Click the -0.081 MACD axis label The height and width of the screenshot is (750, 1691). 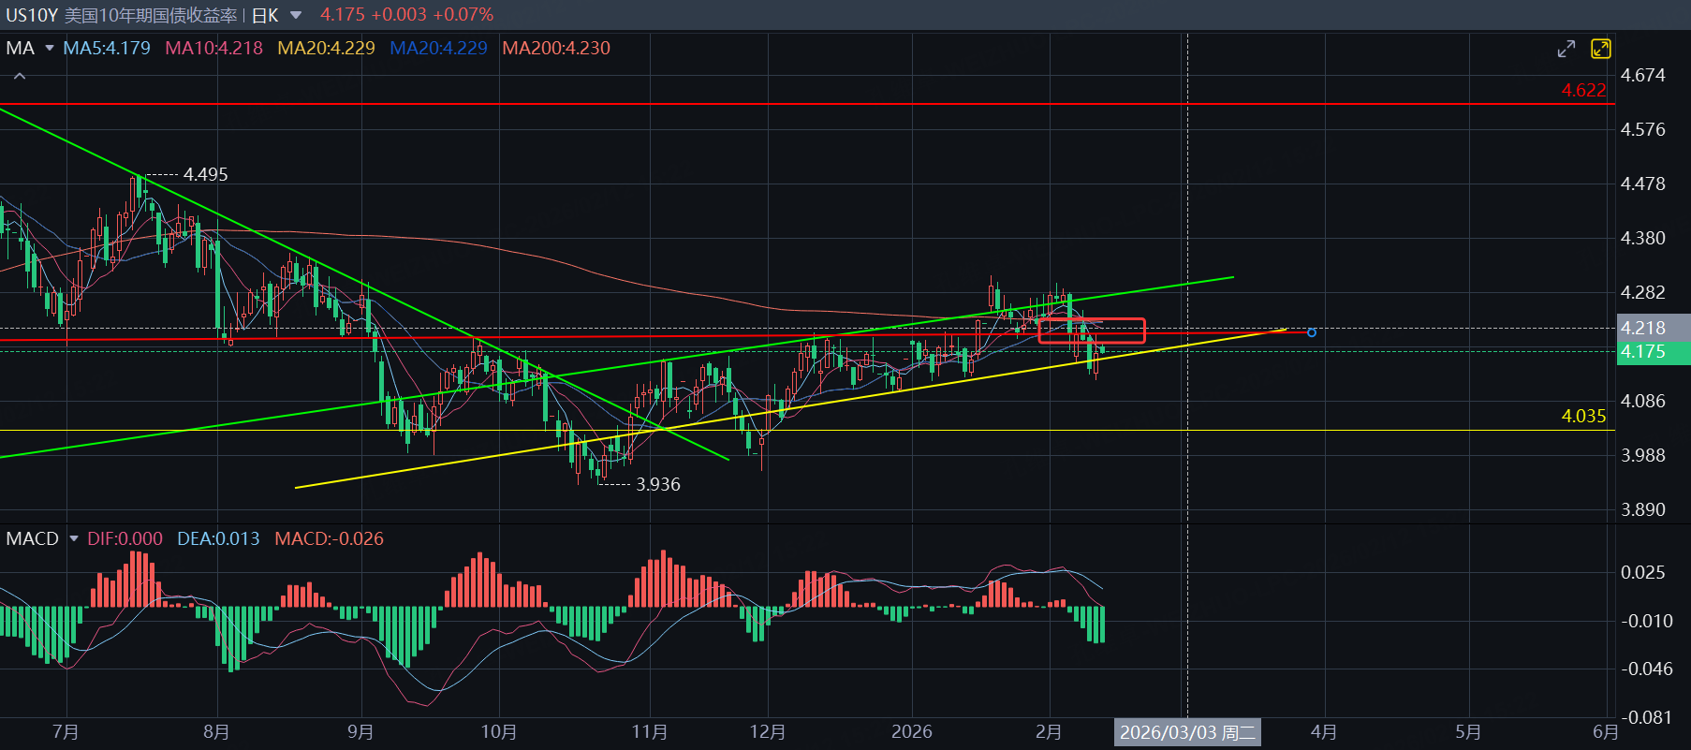pyautogui.click(x=1647, y=717)
